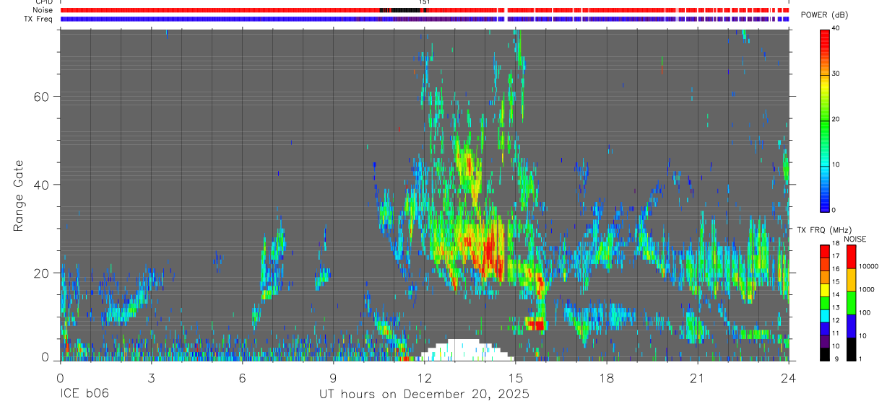Select the "60" tick label on the Range Gate axis
The height and width of the screenshot is (409, 887).
(43, 97)
